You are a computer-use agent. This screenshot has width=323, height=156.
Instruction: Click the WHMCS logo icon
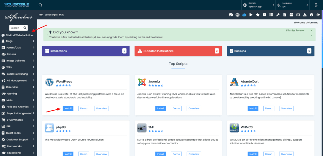(x=234, y=128)
